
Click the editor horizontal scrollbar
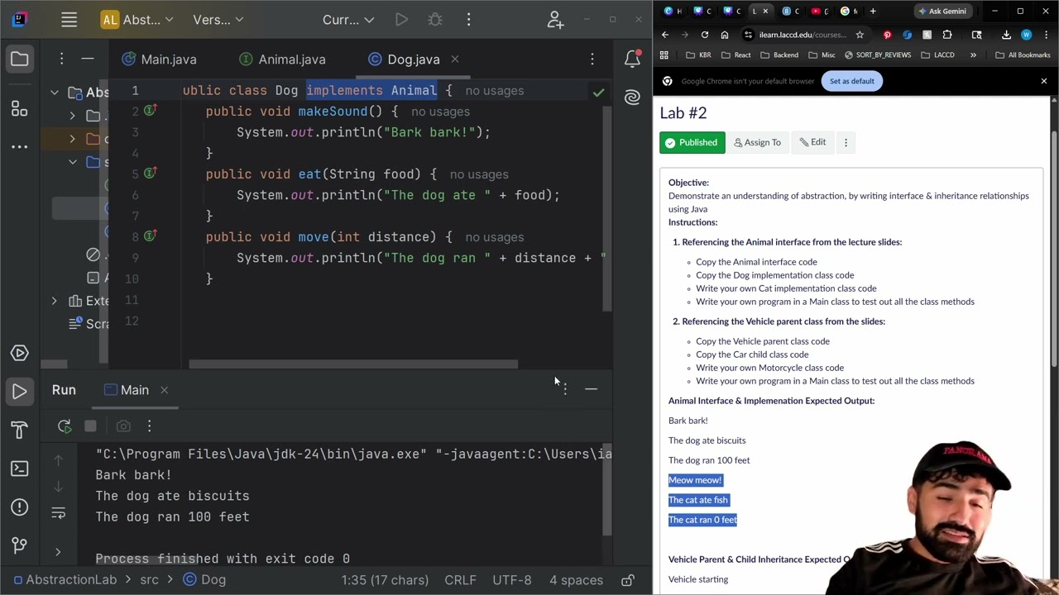point(353,364)
